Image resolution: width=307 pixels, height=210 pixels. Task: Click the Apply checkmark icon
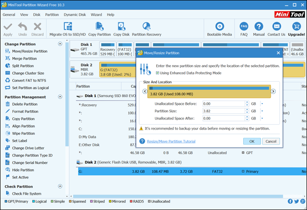click(x=8, y=27)
